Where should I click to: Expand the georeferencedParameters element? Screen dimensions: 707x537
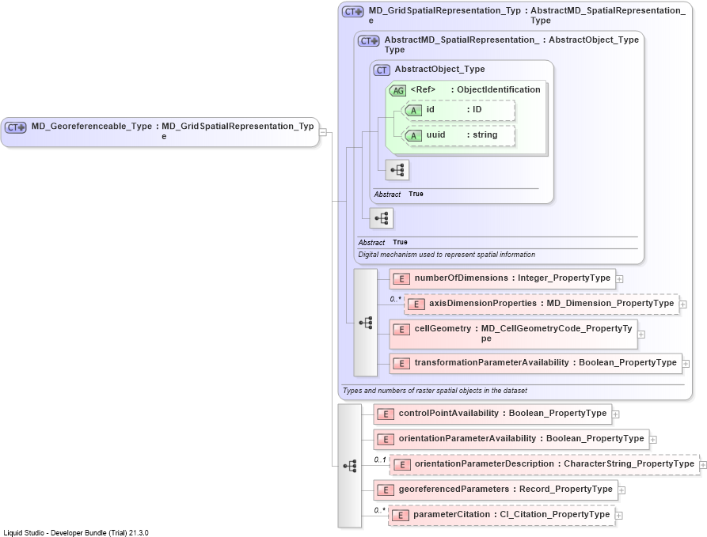point(621,490)
